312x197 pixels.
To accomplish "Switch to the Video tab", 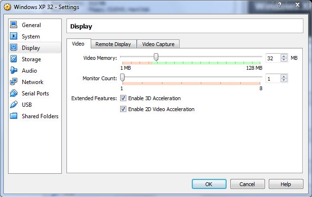I will point(78,44).
